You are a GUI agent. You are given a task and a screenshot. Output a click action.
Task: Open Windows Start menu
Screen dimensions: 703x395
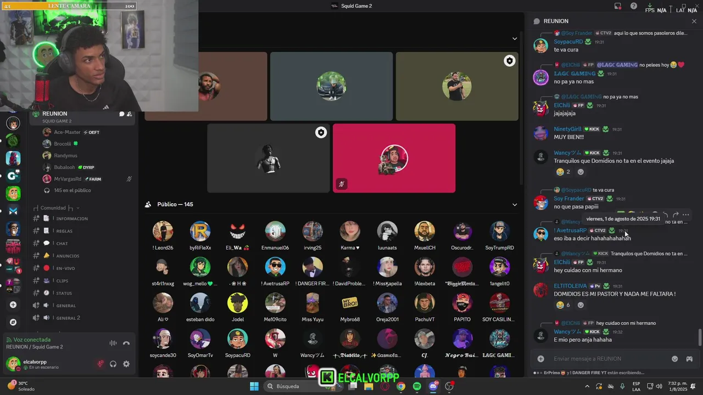(254, 386)
